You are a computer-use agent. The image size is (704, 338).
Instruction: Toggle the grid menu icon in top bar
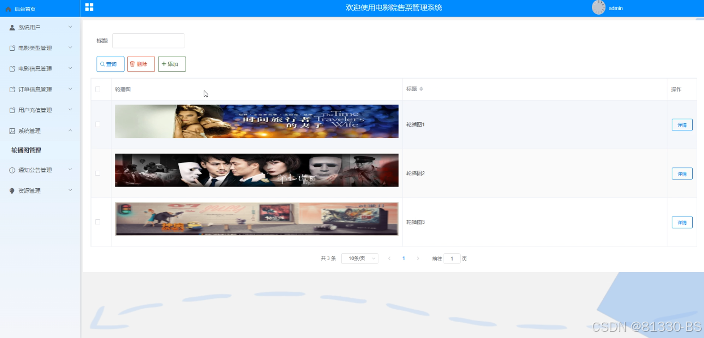coord(89,7)
